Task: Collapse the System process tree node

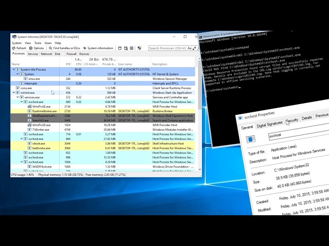Action: (18, 74)
